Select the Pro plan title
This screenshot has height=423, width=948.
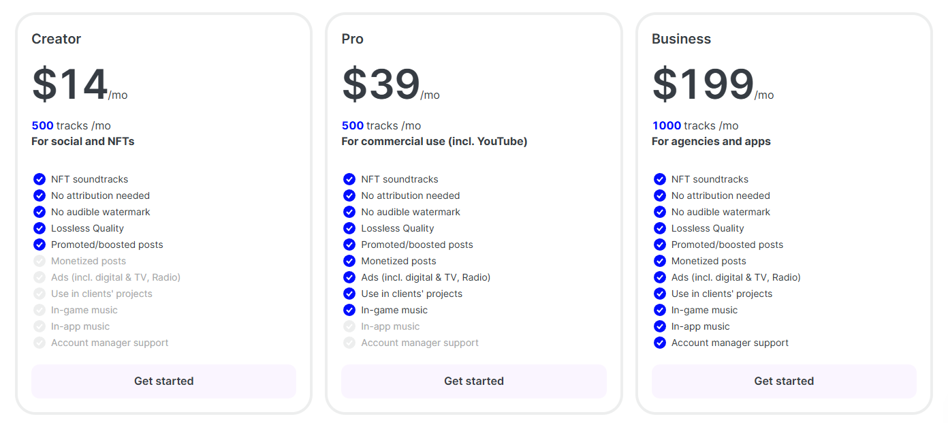[353, 39]
